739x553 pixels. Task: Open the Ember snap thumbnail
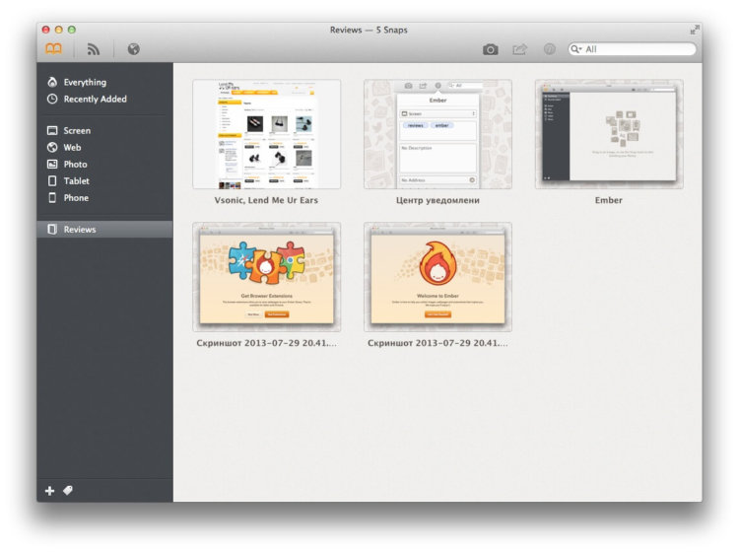(x=609, y=134)
